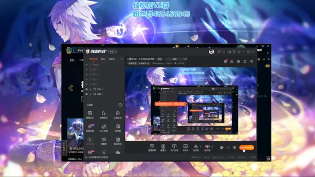The width and height of the screenshot is (315, 177).
Task: Switch to the third scene tab
Action: pos(111,59)
